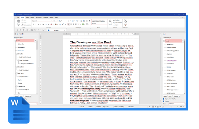Click the numbered list icon

[73, 21]
